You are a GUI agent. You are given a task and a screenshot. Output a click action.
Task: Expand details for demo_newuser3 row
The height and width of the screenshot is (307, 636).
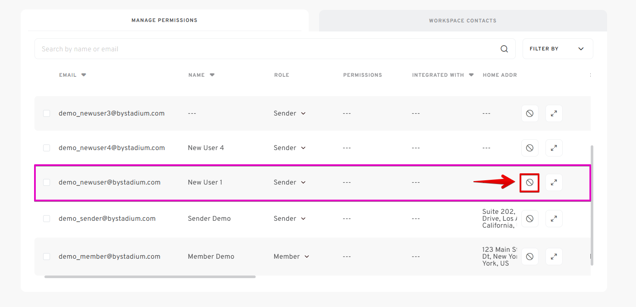point(554,113)
